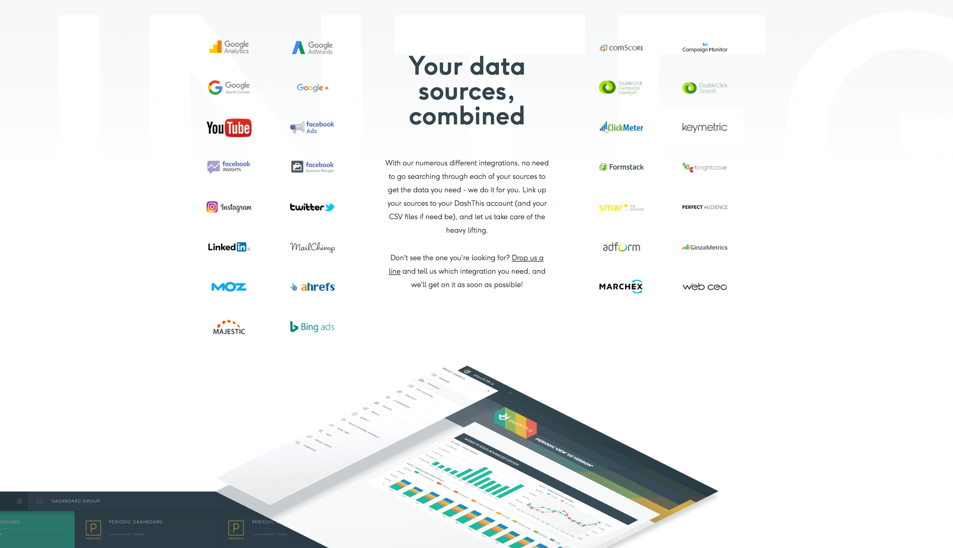Click the Marchex integration icon
The image size is (953, 548).
[621, 286]
